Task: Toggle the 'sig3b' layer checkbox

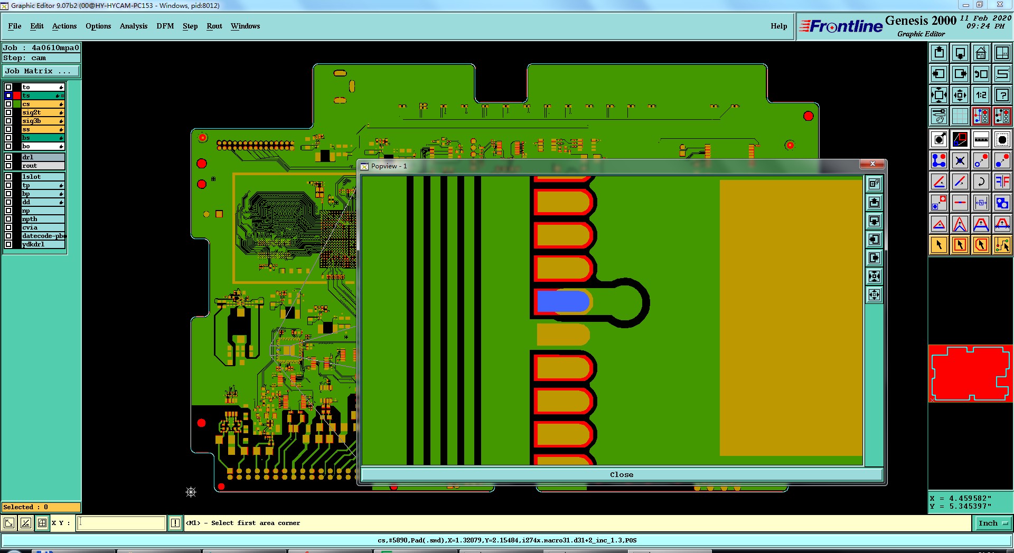Action: click(x=8, y=121)
